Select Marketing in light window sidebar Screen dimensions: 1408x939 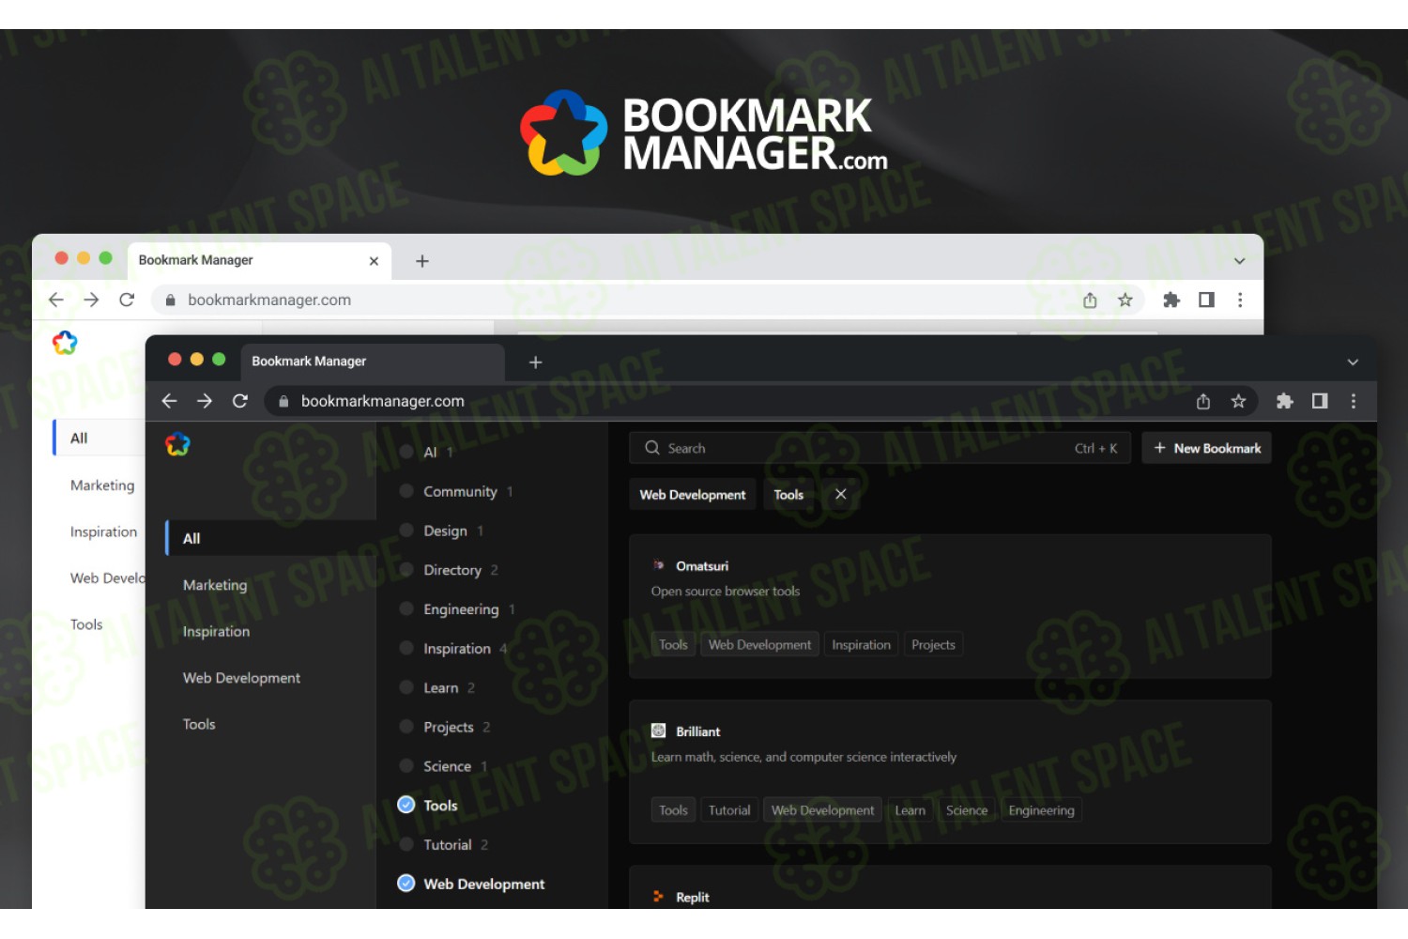102,485
